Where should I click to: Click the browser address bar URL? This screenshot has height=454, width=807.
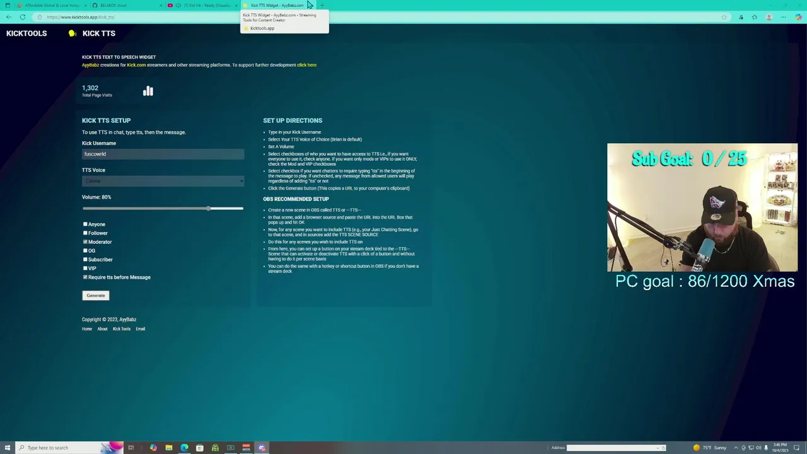tap(81, 17)
